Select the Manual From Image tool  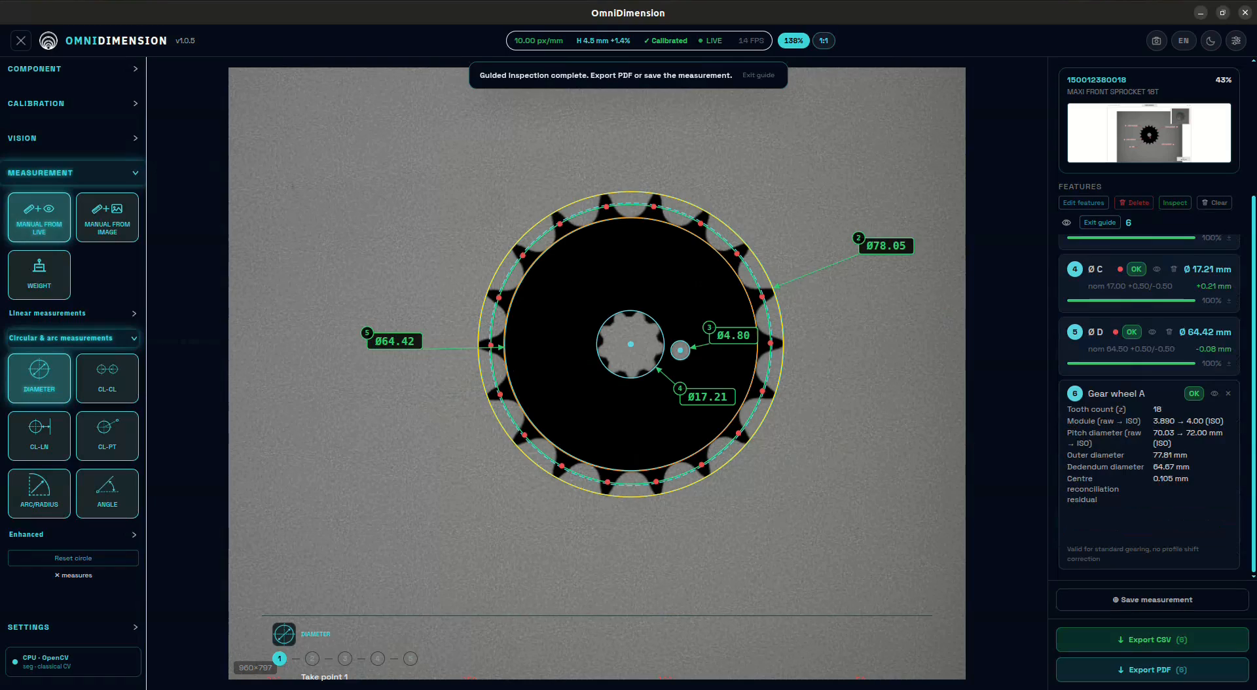pos(107,217)
